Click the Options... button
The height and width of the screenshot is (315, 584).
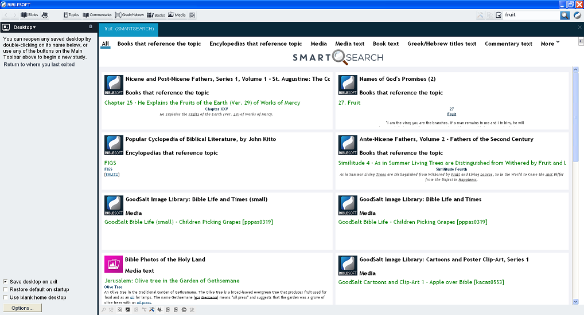click(x=22, y=308)
